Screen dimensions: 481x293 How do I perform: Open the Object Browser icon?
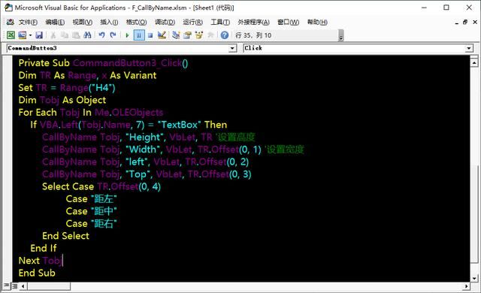click(x=199, y=35)
